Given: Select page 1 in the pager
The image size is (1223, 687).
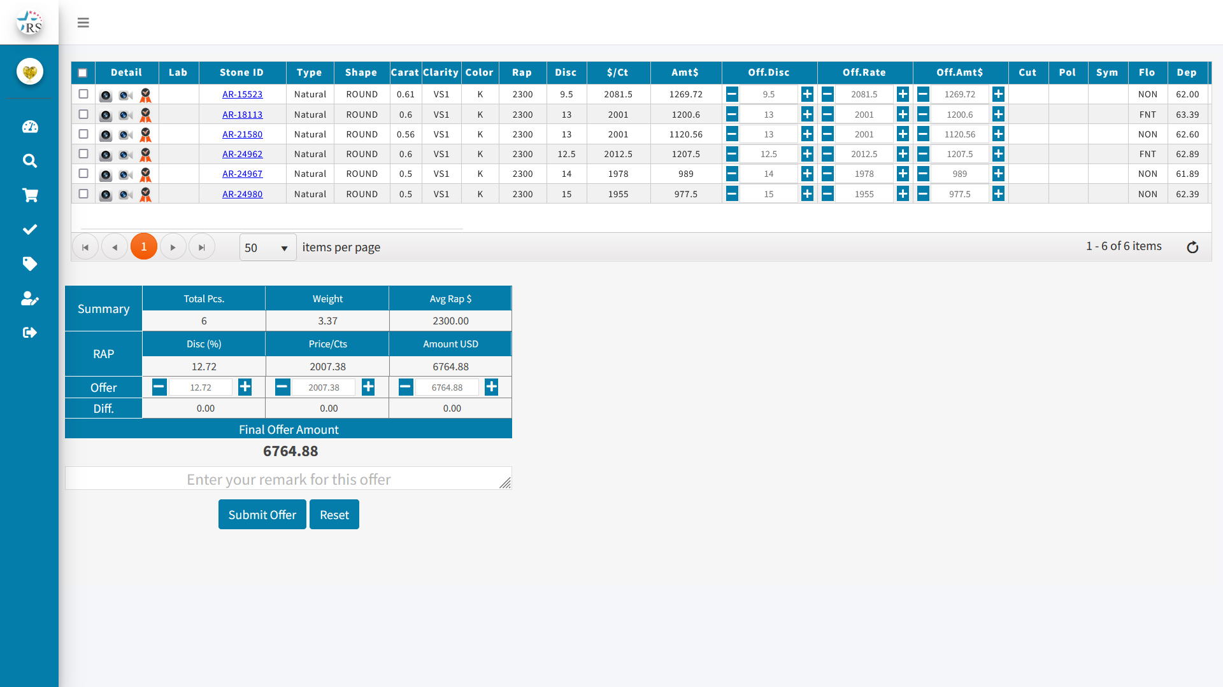Looking at the screenshot, I should click(144, 247).
